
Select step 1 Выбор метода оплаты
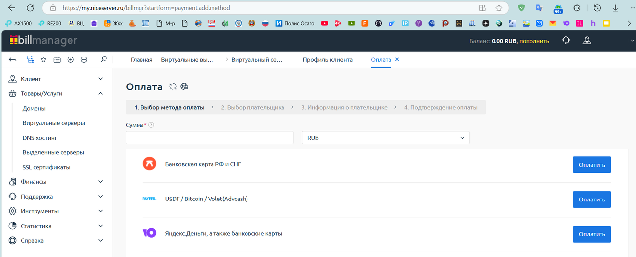169,107
